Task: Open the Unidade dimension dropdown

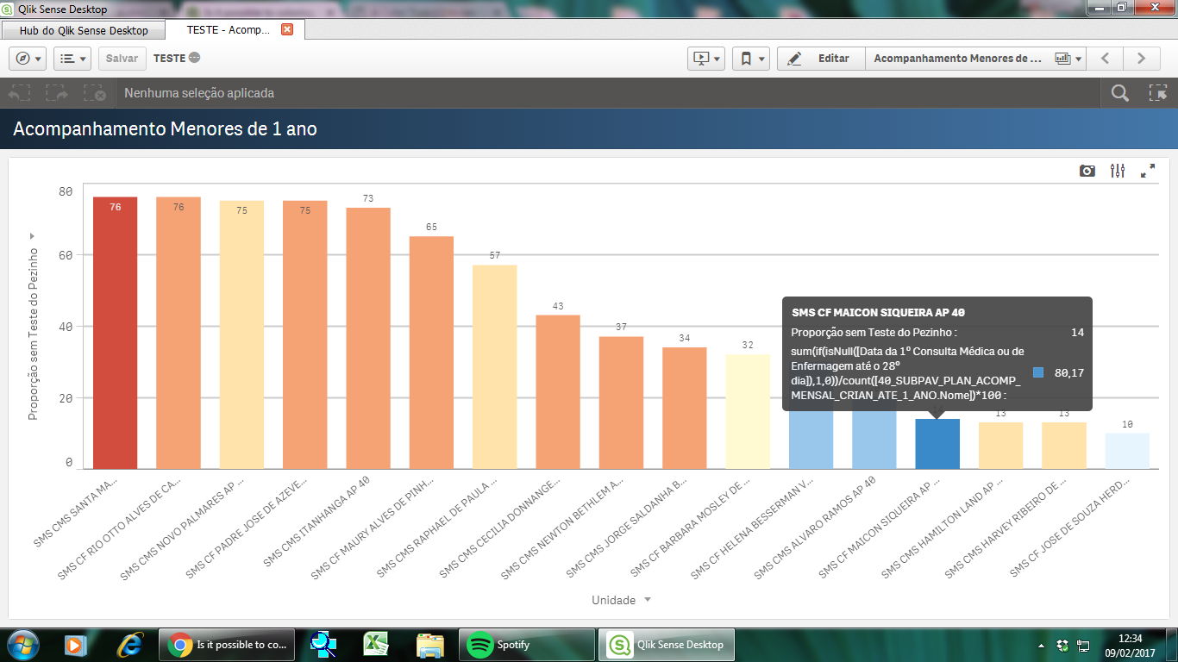Action: [x=622, y=600]
